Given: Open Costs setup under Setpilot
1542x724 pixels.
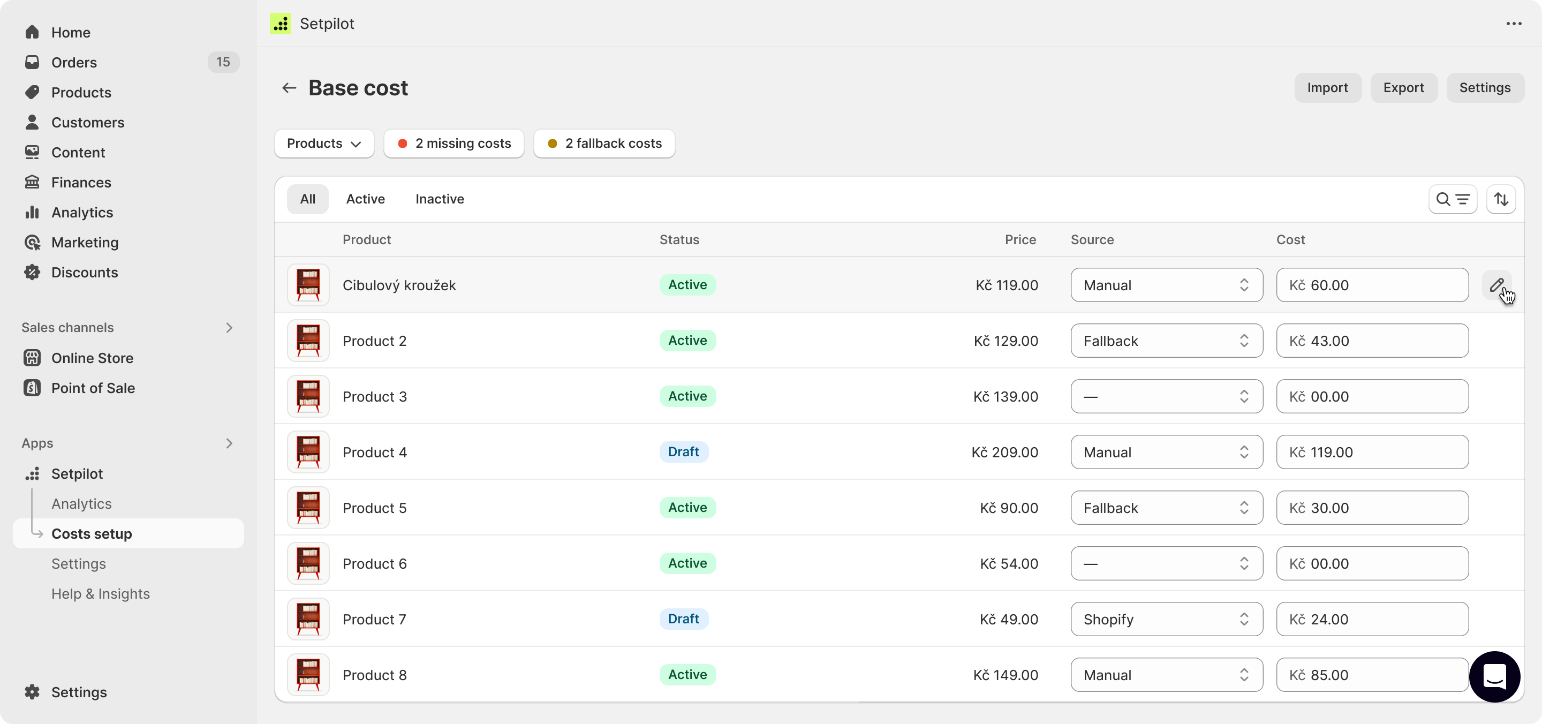Looking at the screenshot, I should [x=91, y=533].
